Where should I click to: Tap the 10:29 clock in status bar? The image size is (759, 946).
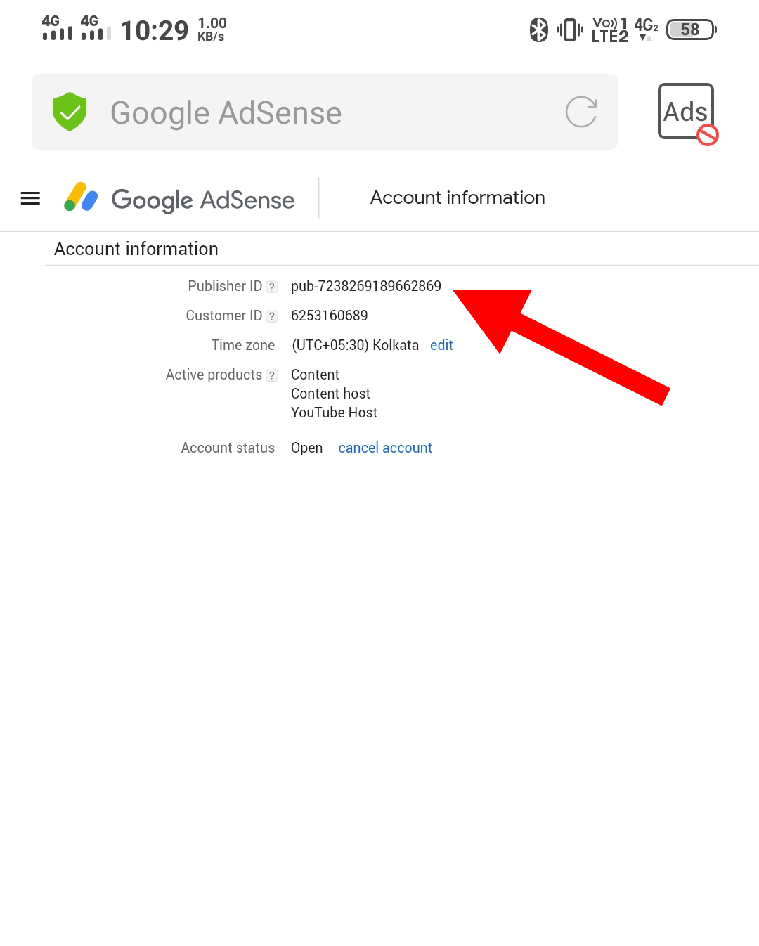pos(155,30)
